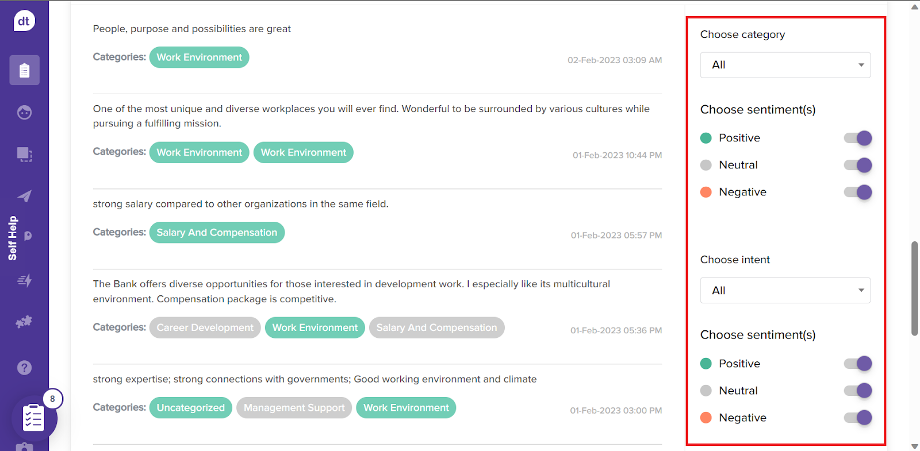Open the highlighted clipboard icon in the sidebar
920x451 pixels.
click(x=24, y=70)
